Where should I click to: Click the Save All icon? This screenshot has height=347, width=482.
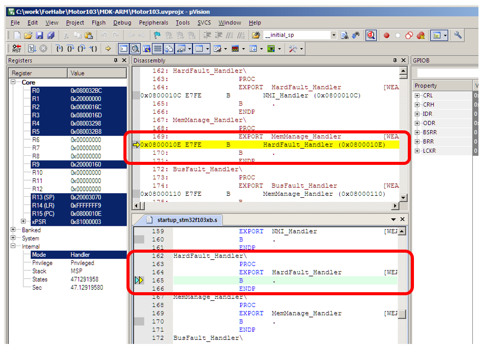tap(51, 36)
